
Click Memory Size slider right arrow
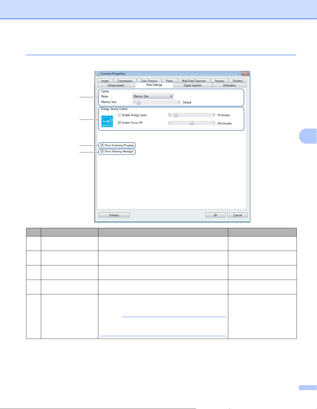179,102
